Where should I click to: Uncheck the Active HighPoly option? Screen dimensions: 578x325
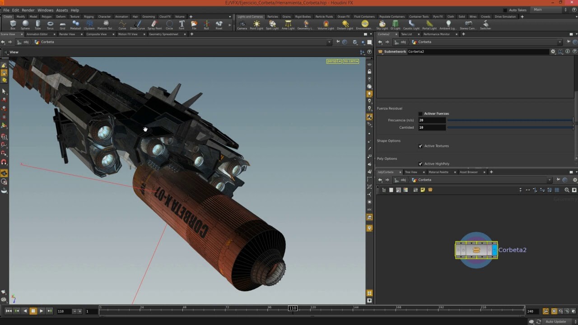(420, 163)
